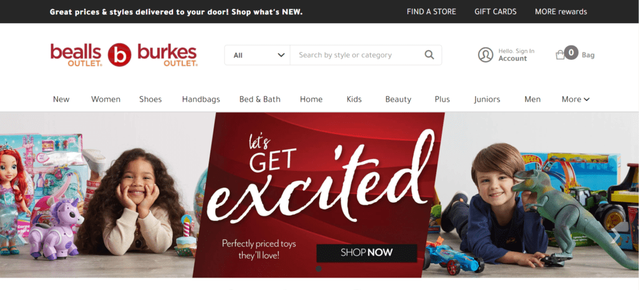Screen dimensions: 639x290
Task: Click the bealls Outlet logo
Action: pos(76,55)
